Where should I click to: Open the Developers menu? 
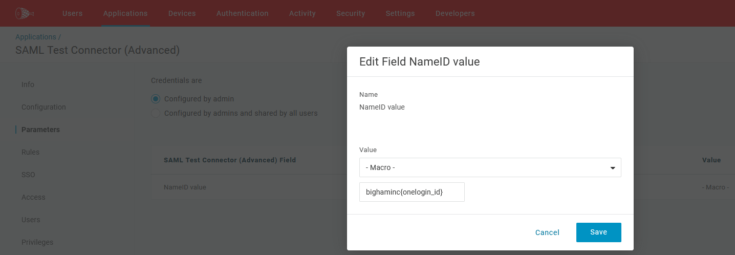(455, 13)
